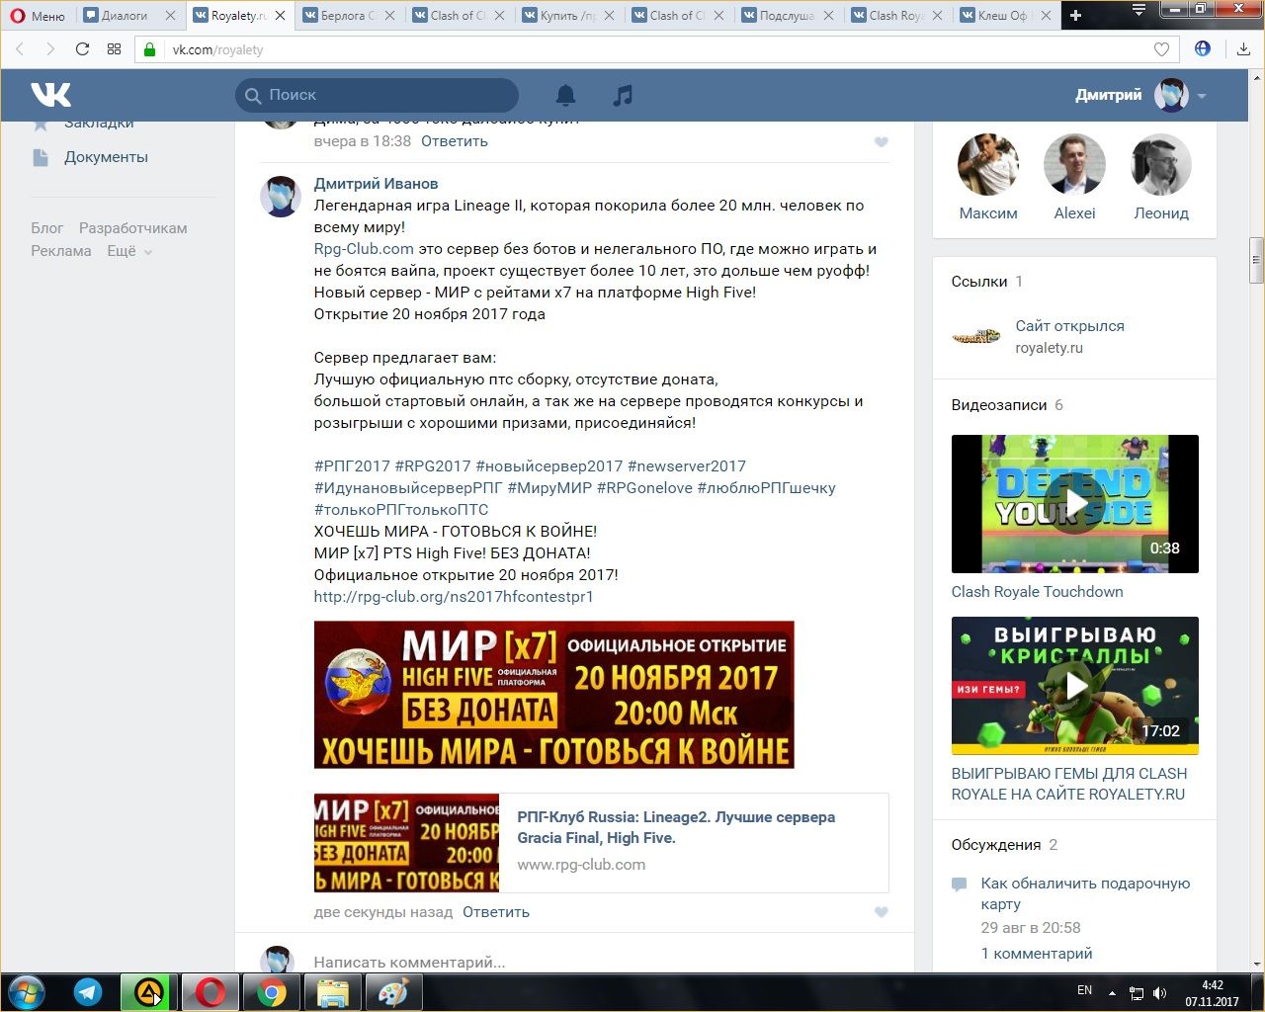Open the VPN globe icon
The image size is (1265, 1012).
click(1203, 48)
